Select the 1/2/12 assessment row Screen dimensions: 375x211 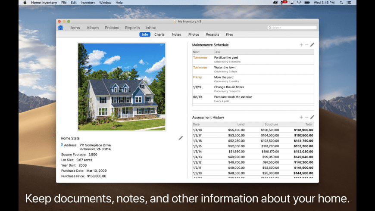(x=253, y=162)
